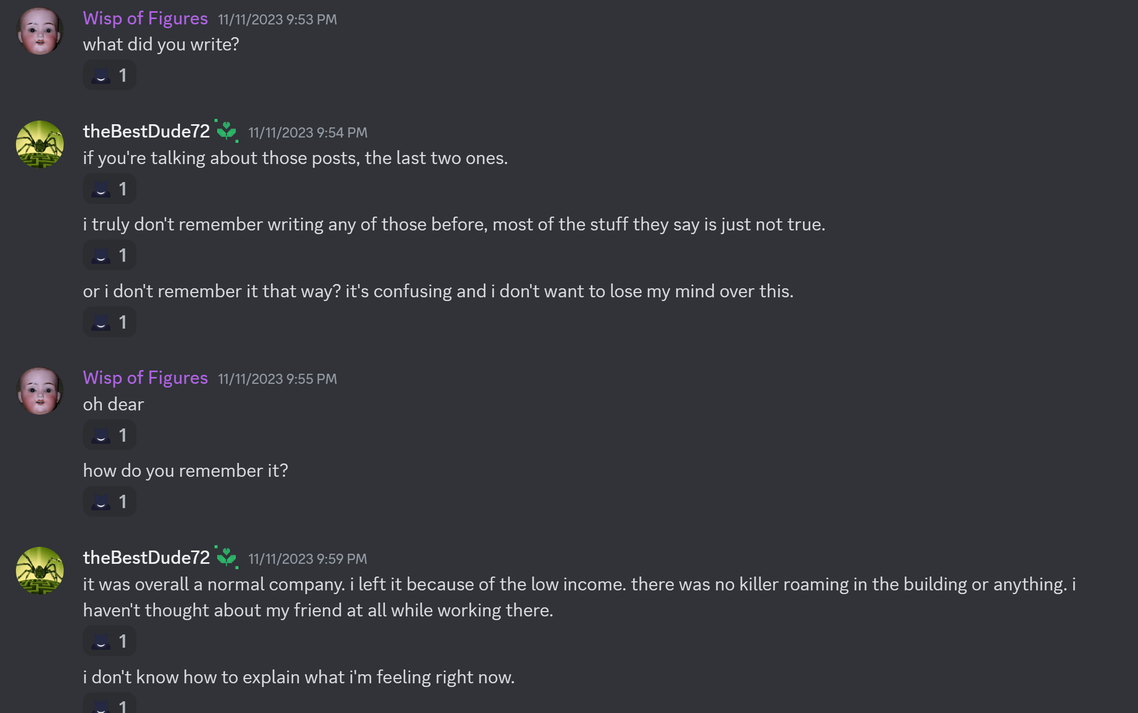Click the theBestDude72 username on the 9:59 PM message

(x=147, y=557)
